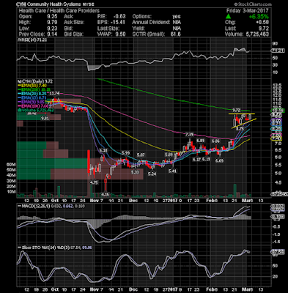Select the High value 9.79
288x293 pixels.
pyautogui.click(x=52, y=22)
